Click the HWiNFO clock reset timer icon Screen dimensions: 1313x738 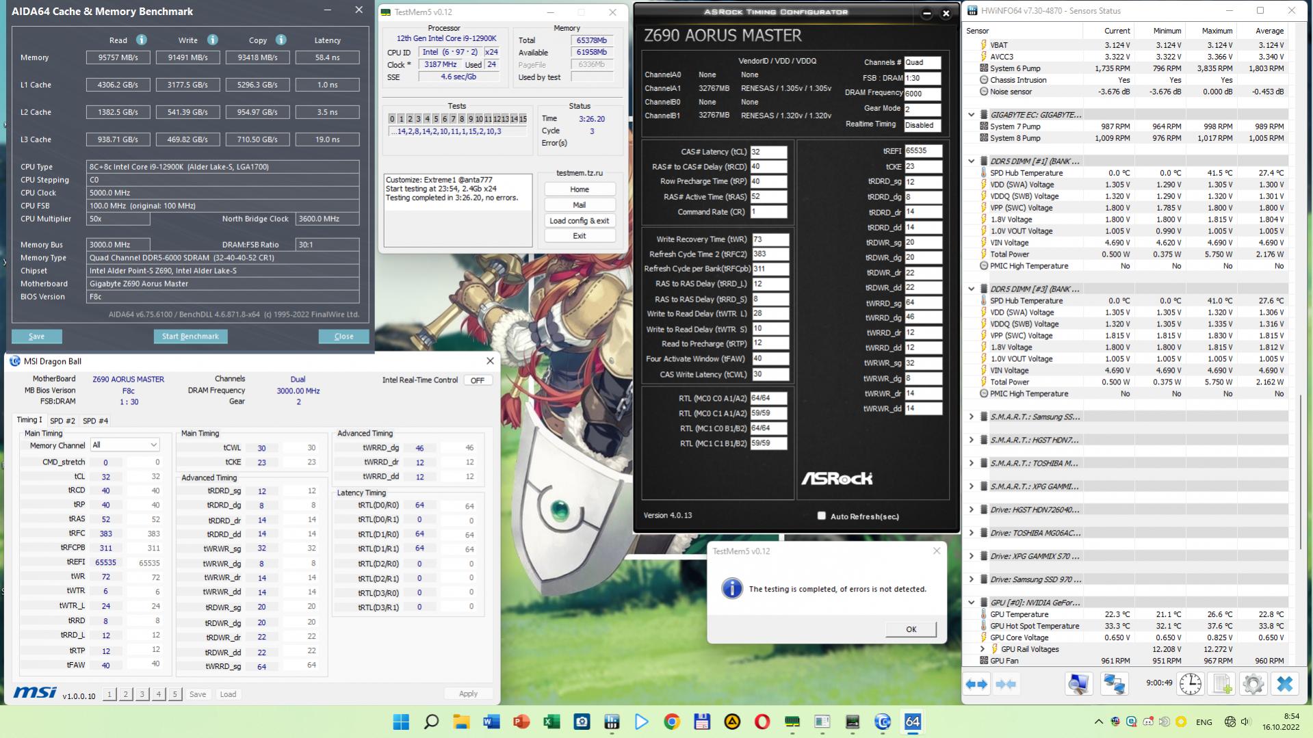(x=1190, y=684)
